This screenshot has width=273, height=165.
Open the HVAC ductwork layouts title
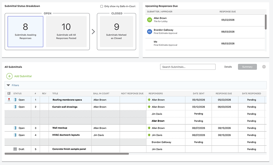click(x=66, y=135)
